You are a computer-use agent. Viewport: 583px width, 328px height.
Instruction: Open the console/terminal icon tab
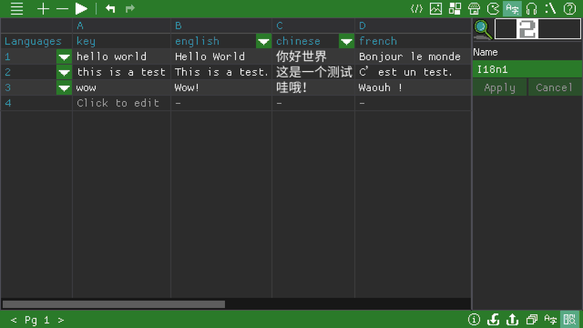[550, 9]
